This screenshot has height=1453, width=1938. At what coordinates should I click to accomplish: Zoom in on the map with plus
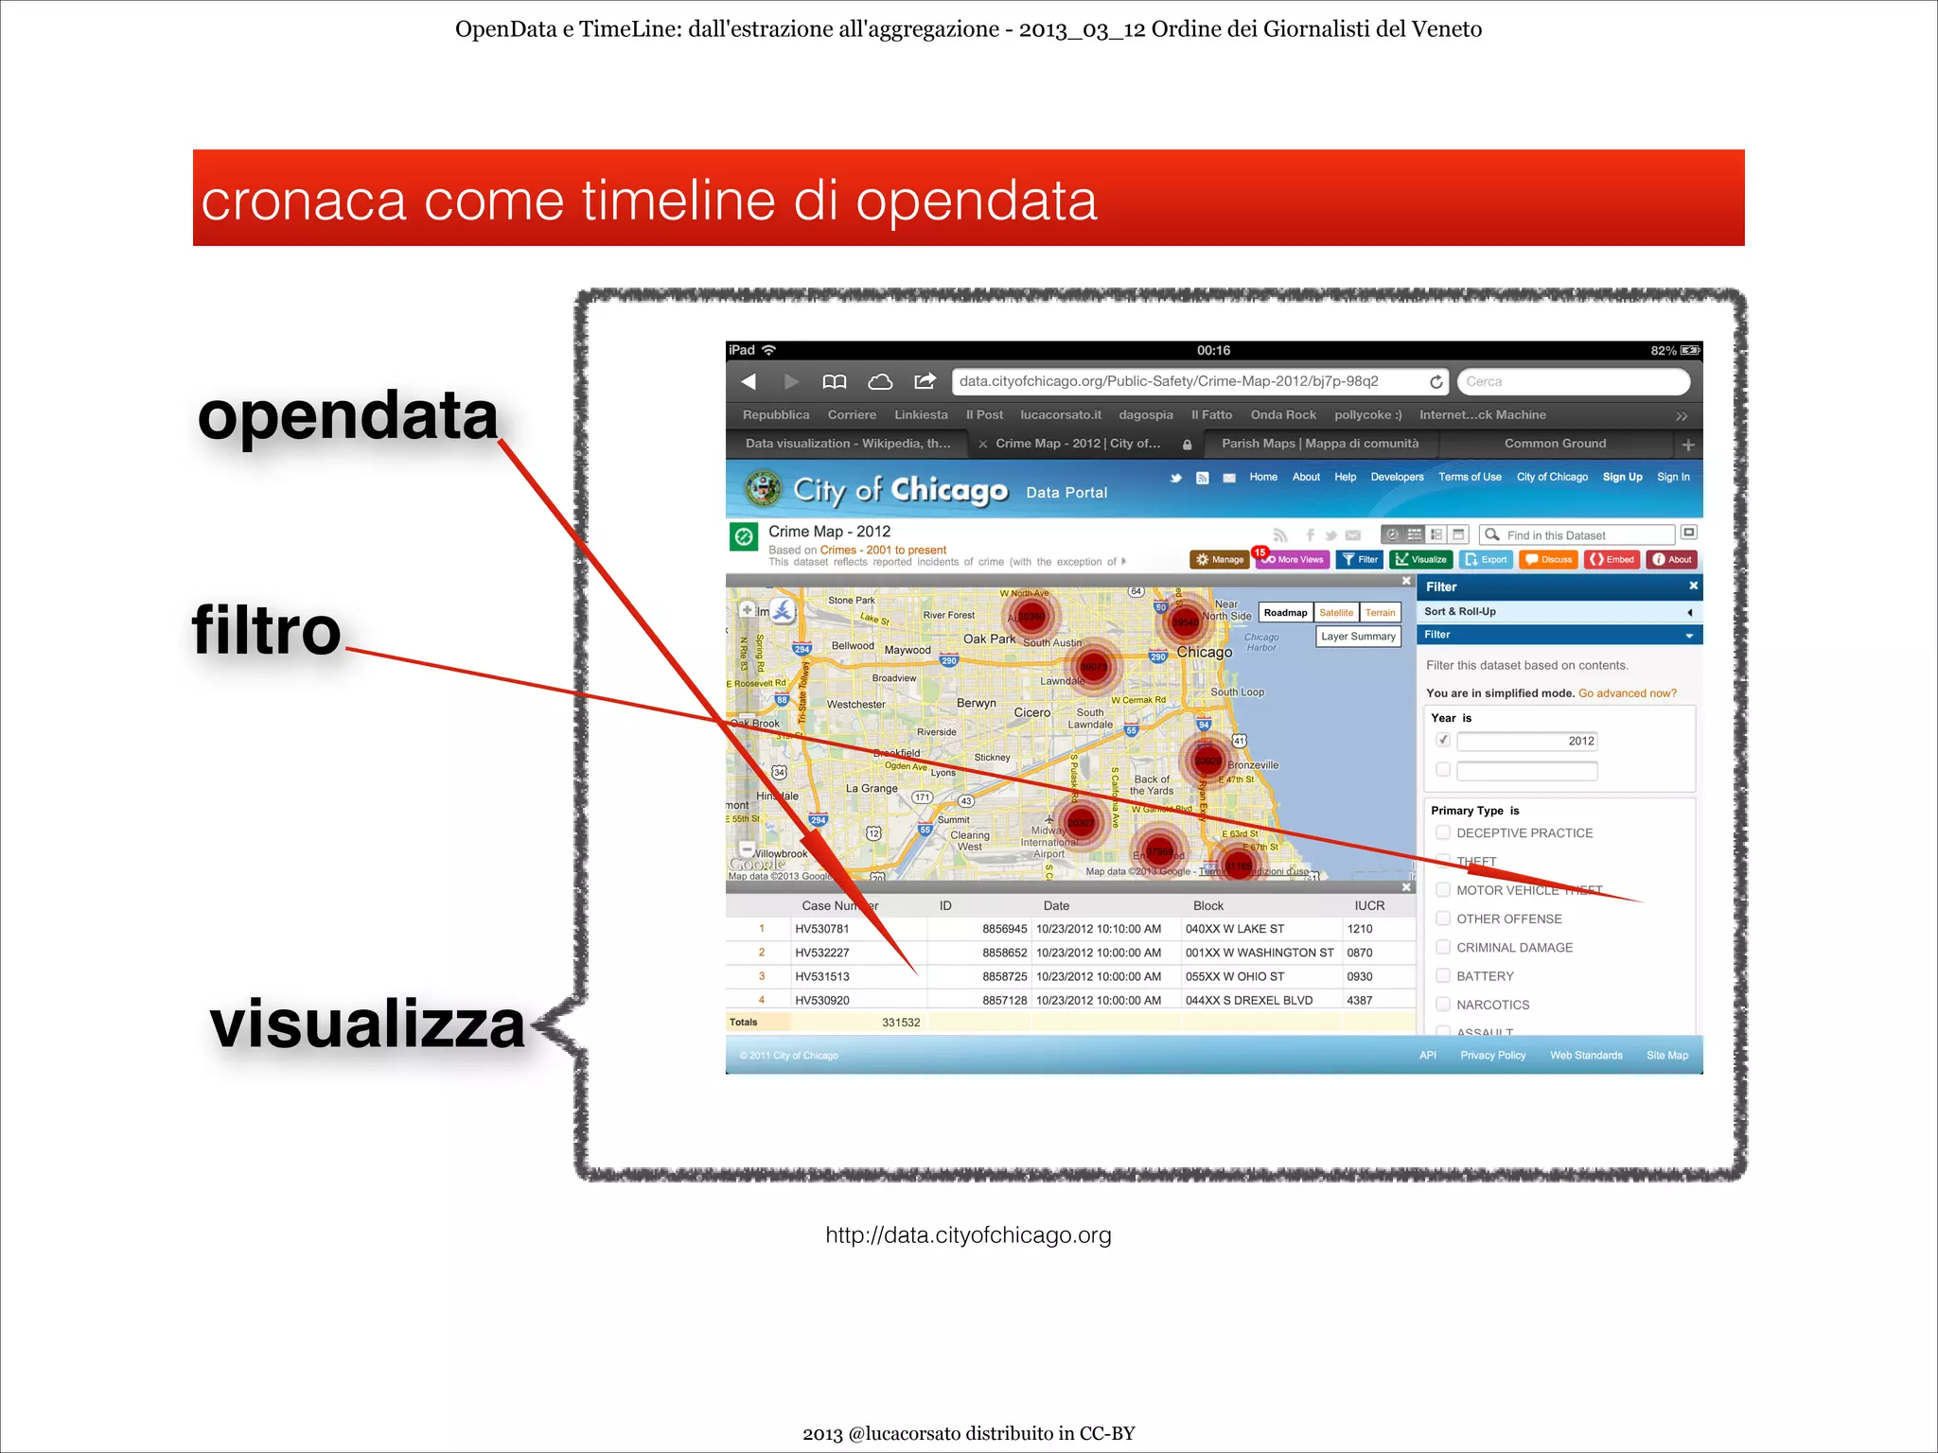(x=748, y=610)
